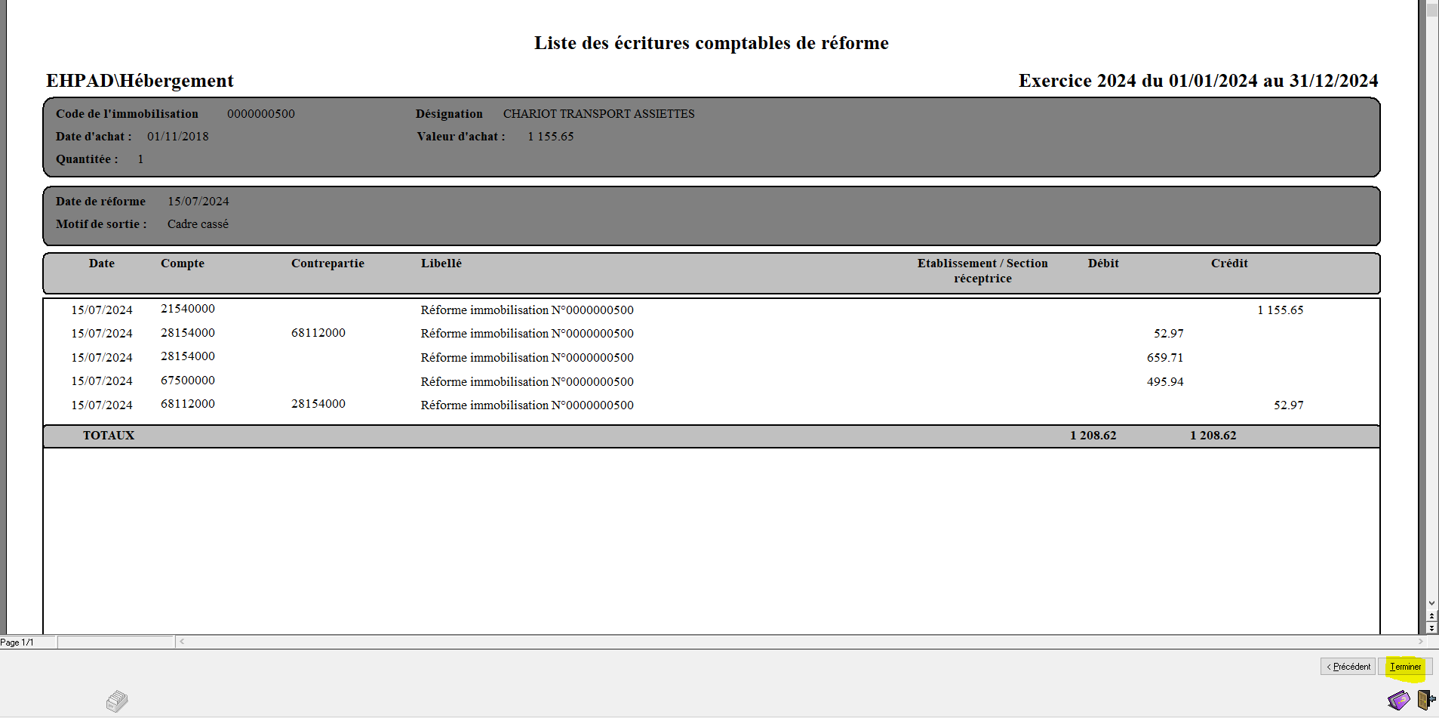Select the 67500000 account line

(188, 381)
